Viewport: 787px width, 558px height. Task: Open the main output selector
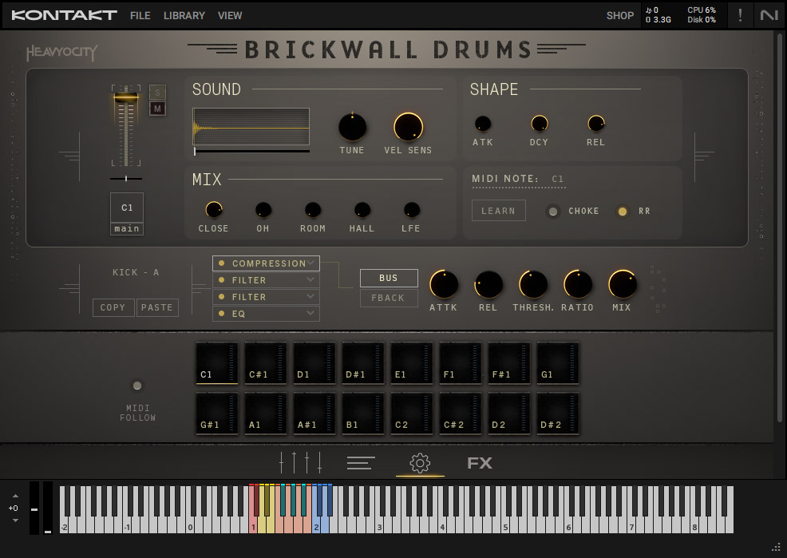tap(126, 229)
